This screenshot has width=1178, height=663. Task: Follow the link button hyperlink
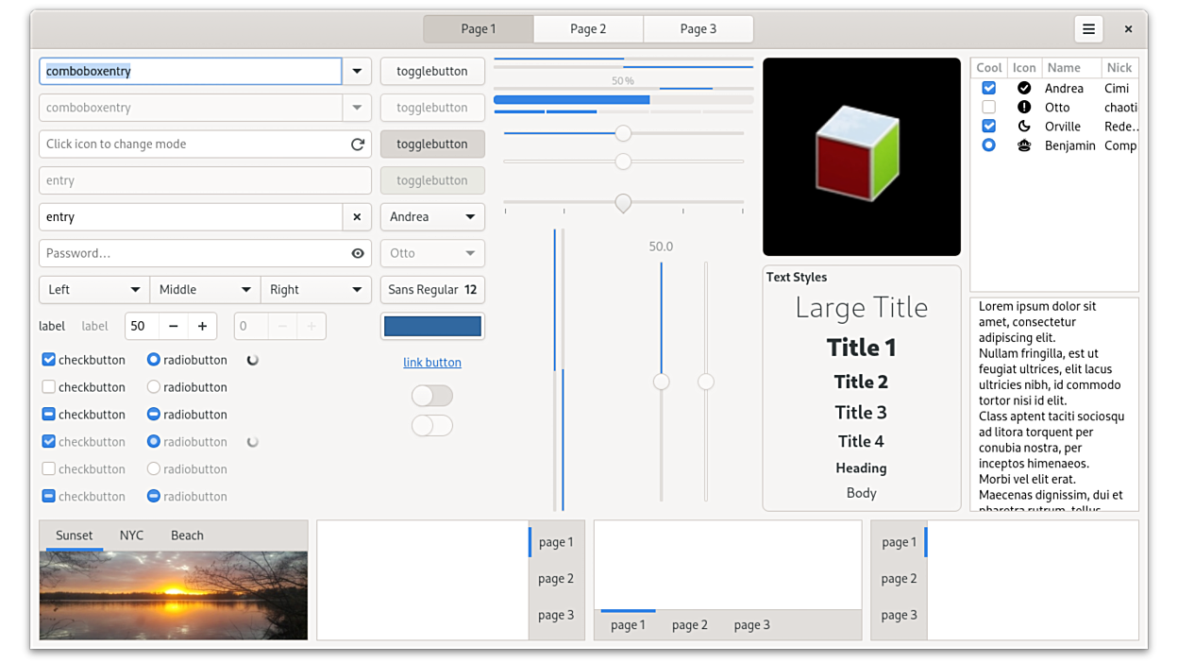coord(432,363)
